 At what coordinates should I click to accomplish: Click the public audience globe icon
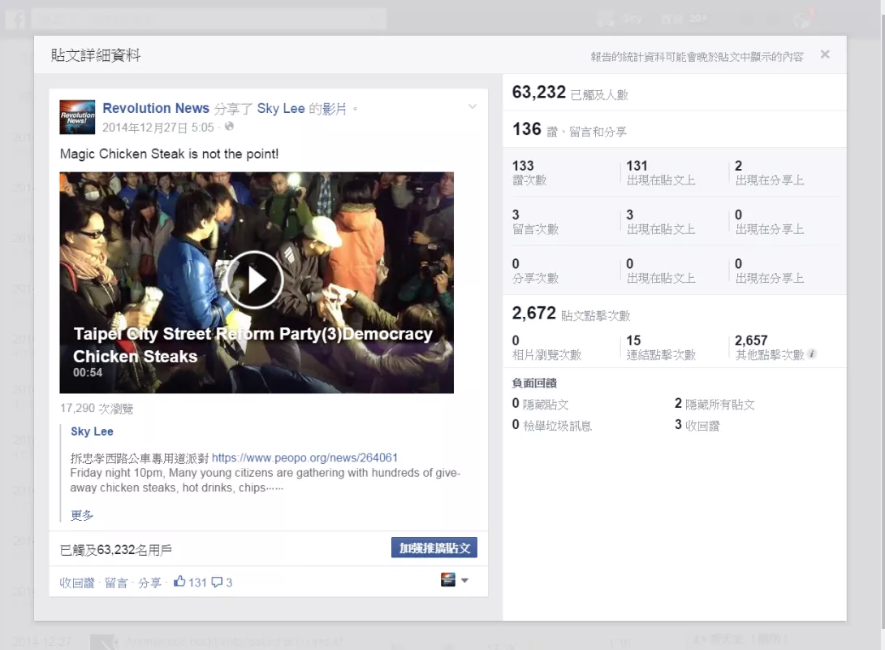coord(229,127)
